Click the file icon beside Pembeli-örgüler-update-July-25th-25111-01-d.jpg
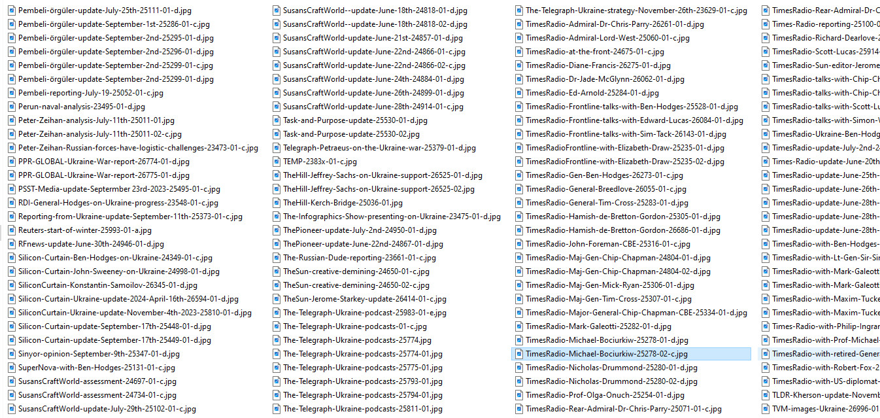This screenshot has height=418, width=880. coord(12,10)
